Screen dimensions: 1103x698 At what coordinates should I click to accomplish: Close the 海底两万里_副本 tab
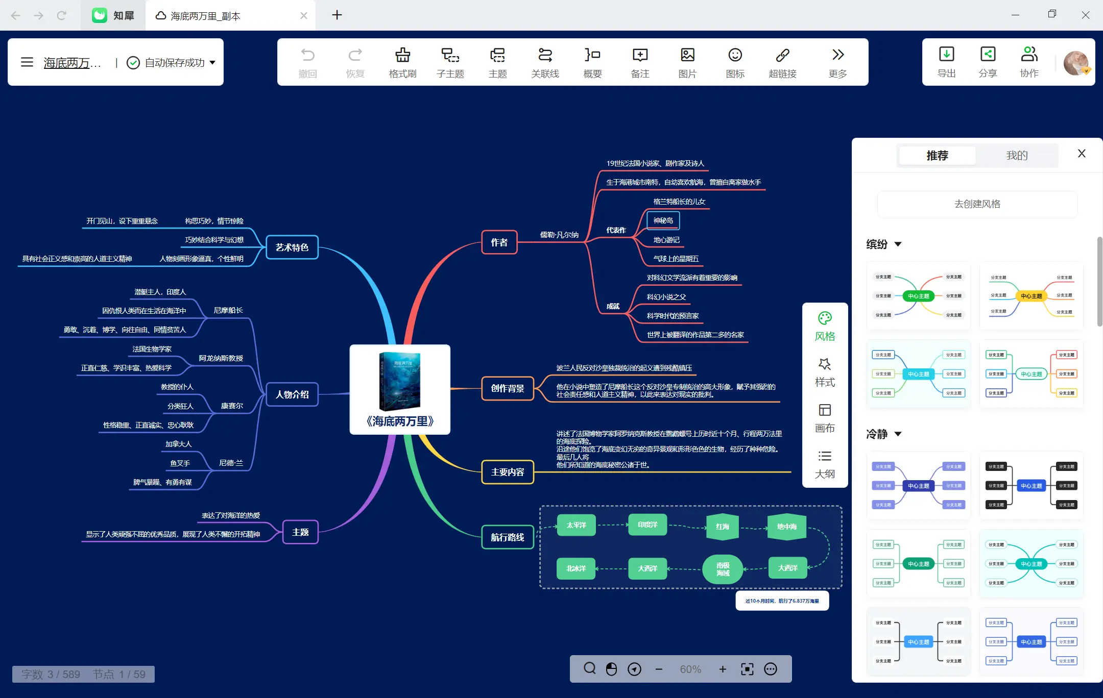click(x=304, y=15)
